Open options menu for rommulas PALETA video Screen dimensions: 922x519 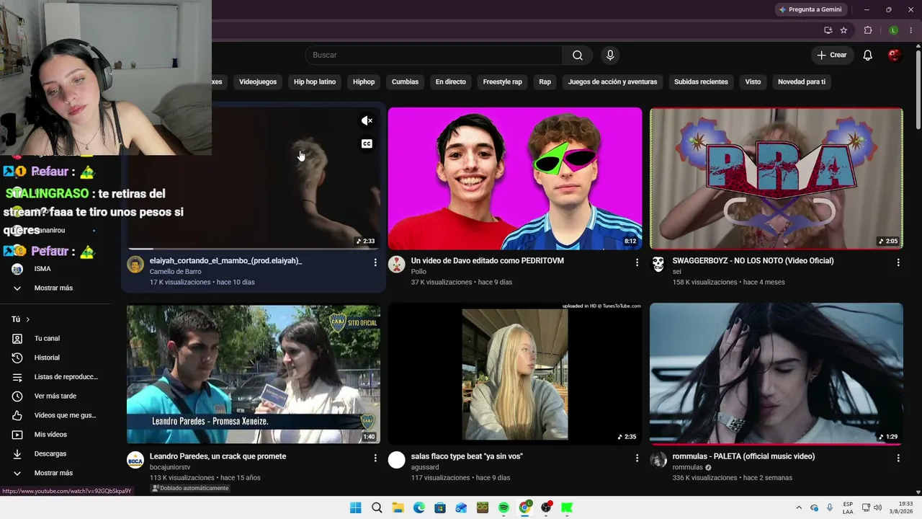pyautogui.click(x=898, y=458)
